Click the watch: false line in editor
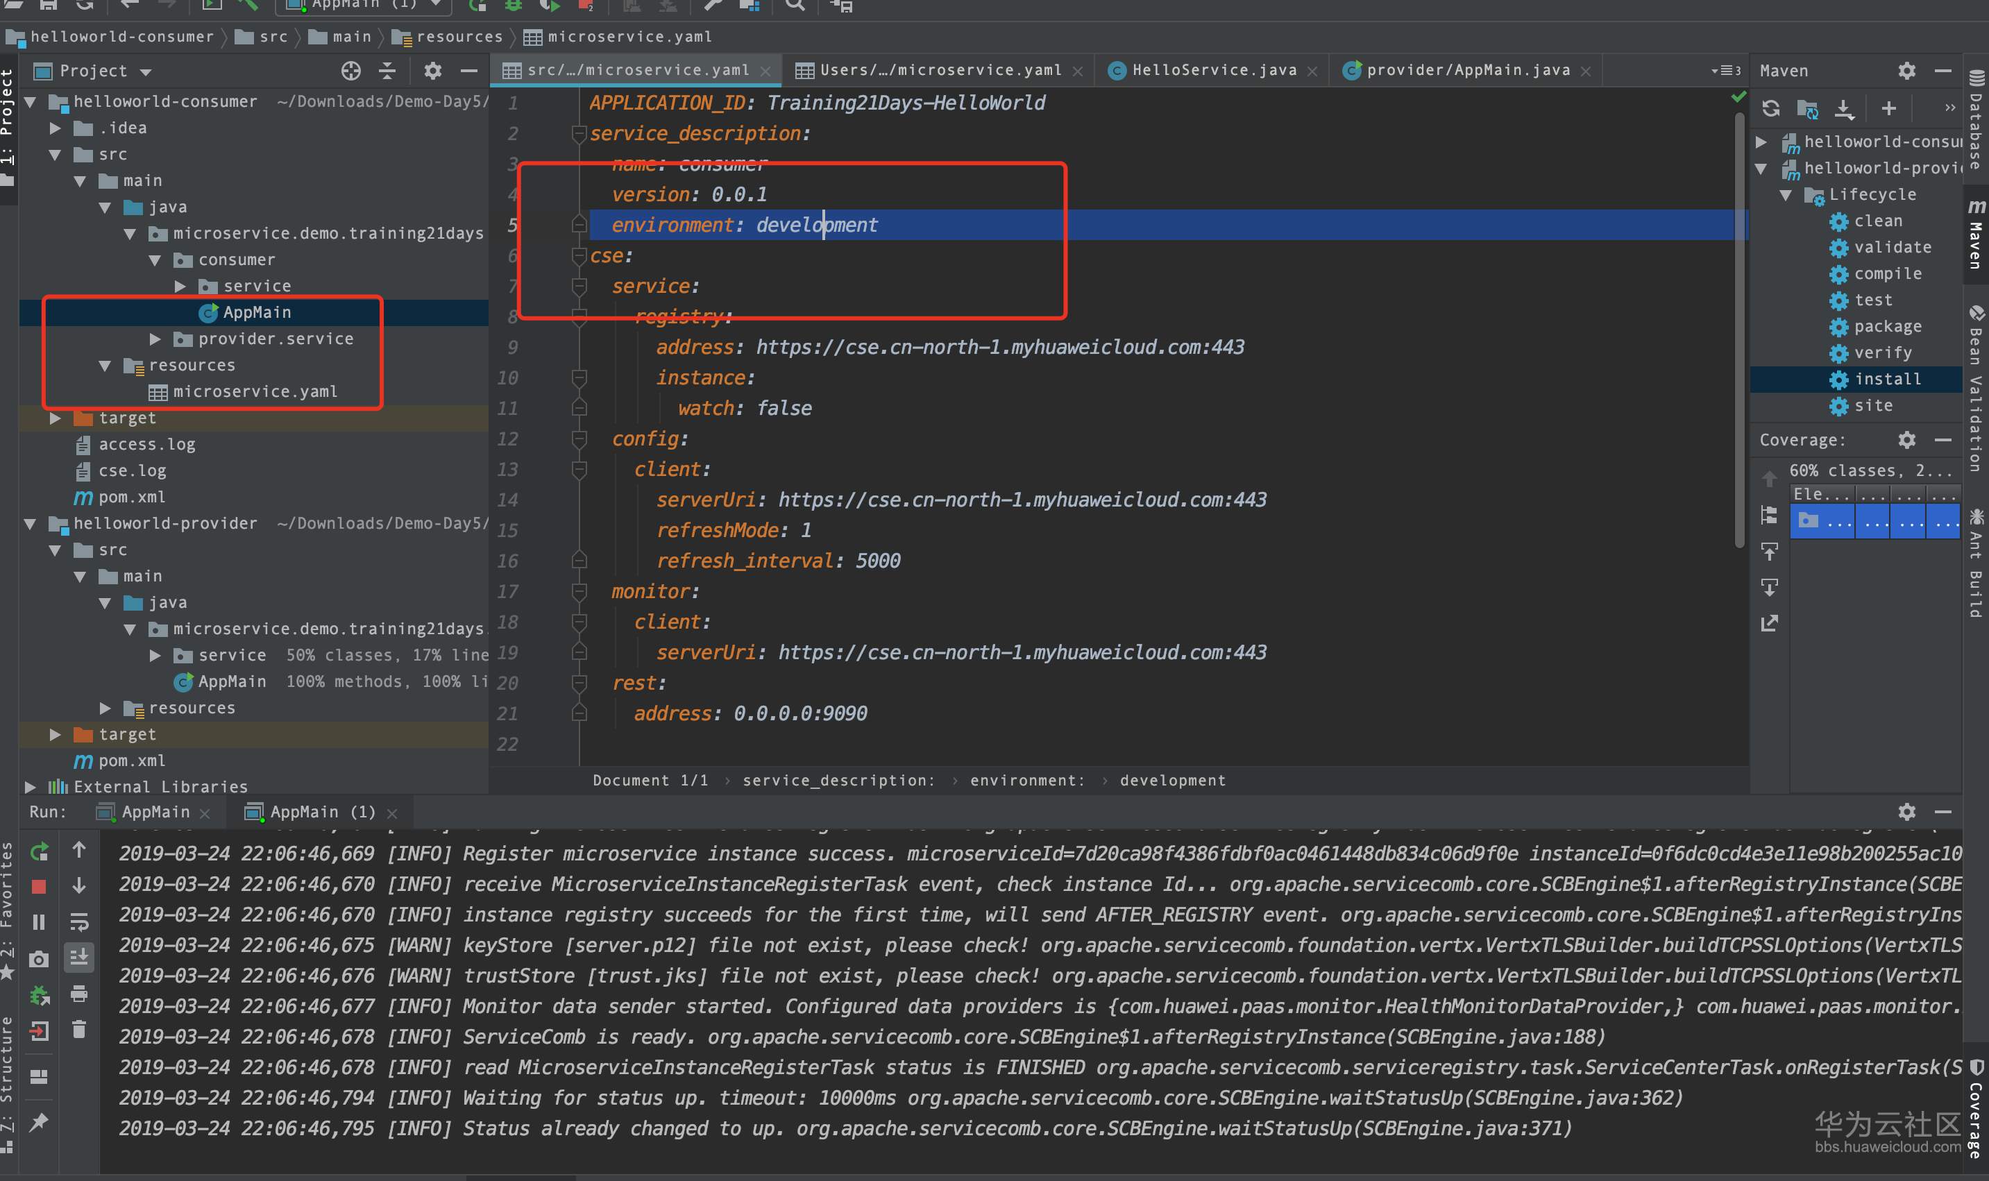Image resolution: width=1989 pixels, height=1181 pixels. (744, 408)
